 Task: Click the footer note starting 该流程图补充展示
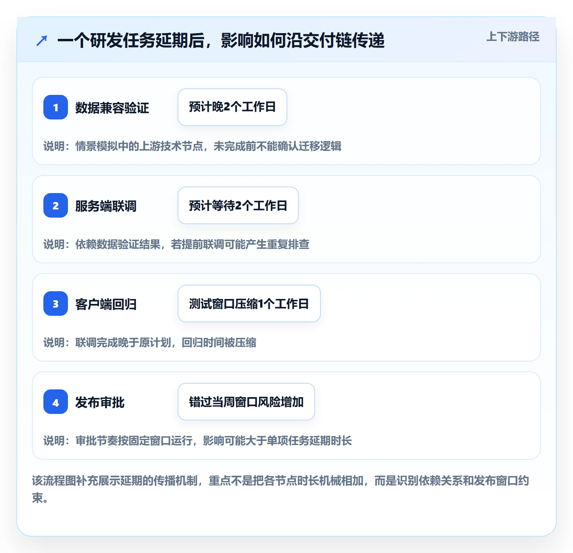coord(281,489)
